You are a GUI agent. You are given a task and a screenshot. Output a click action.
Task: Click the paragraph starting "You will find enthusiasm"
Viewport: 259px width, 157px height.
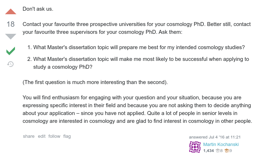click(x=137, y=109)
